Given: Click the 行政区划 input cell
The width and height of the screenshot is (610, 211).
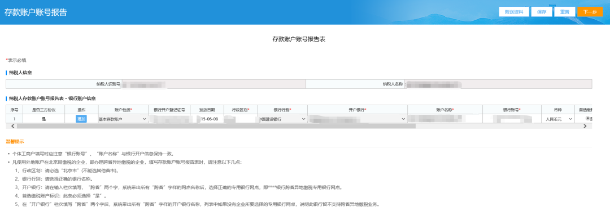Looking at the screenshot, I should [x=241, y=119].
